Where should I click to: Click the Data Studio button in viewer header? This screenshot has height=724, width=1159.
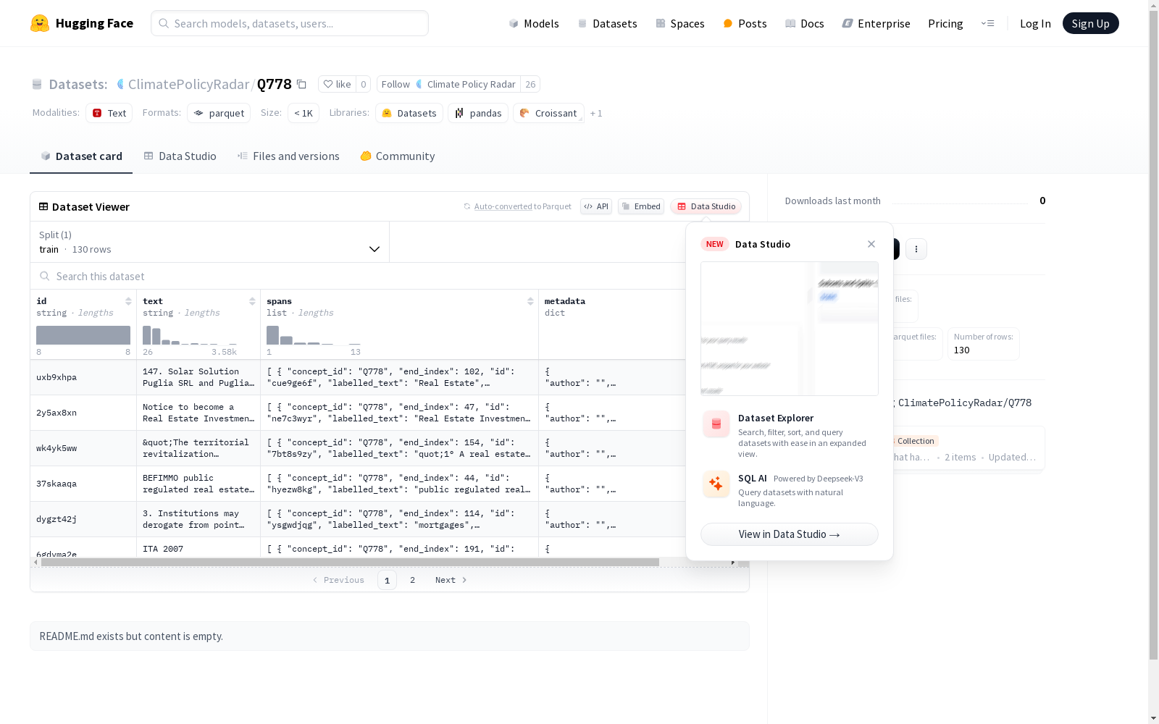[706, 206]
